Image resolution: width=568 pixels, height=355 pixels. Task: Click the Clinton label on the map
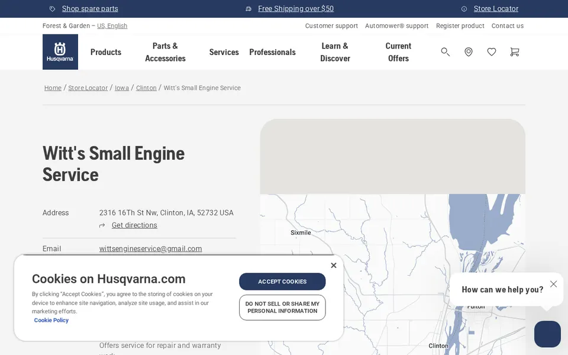point(438,346)
